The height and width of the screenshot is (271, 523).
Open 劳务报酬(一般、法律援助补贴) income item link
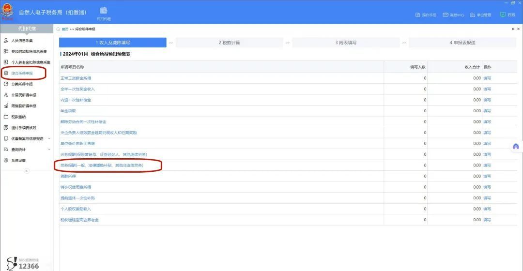(x=102, y=166)
